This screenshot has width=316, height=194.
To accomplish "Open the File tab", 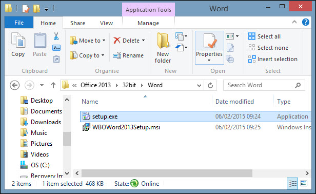I will coord(19,23).
